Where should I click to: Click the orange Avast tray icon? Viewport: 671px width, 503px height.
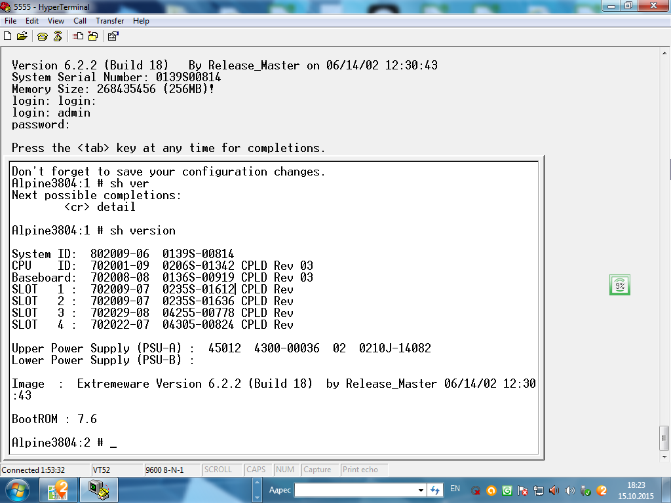pyautogui.click(x=491, y=491)
